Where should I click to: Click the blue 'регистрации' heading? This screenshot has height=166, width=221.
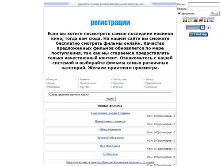pyautogui.click(x=110, y=23)
